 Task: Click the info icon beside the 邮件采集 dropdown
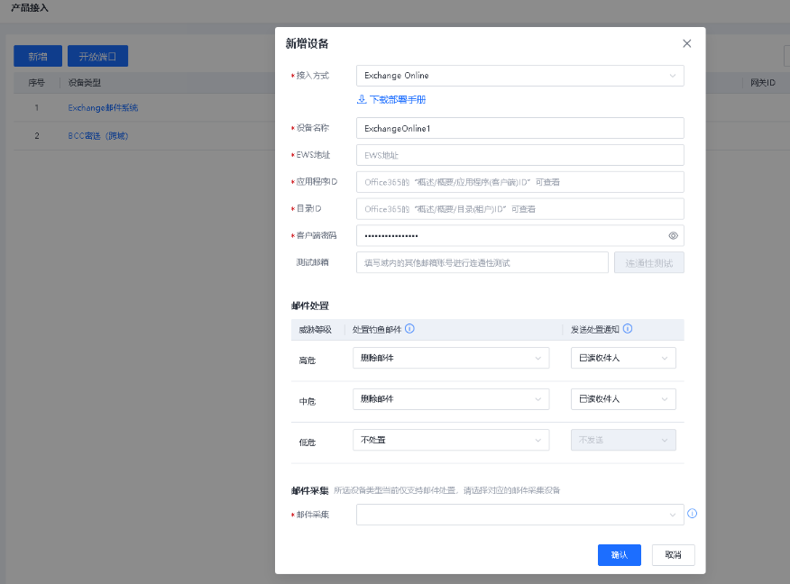coord(693,514)
